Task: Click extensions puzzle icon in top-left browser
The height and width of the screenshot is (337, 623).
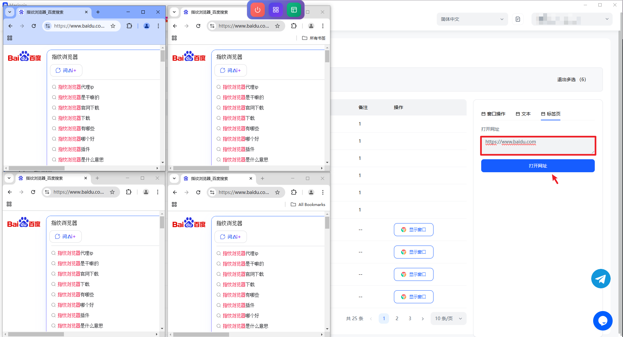Action: (x=129, y=26)
